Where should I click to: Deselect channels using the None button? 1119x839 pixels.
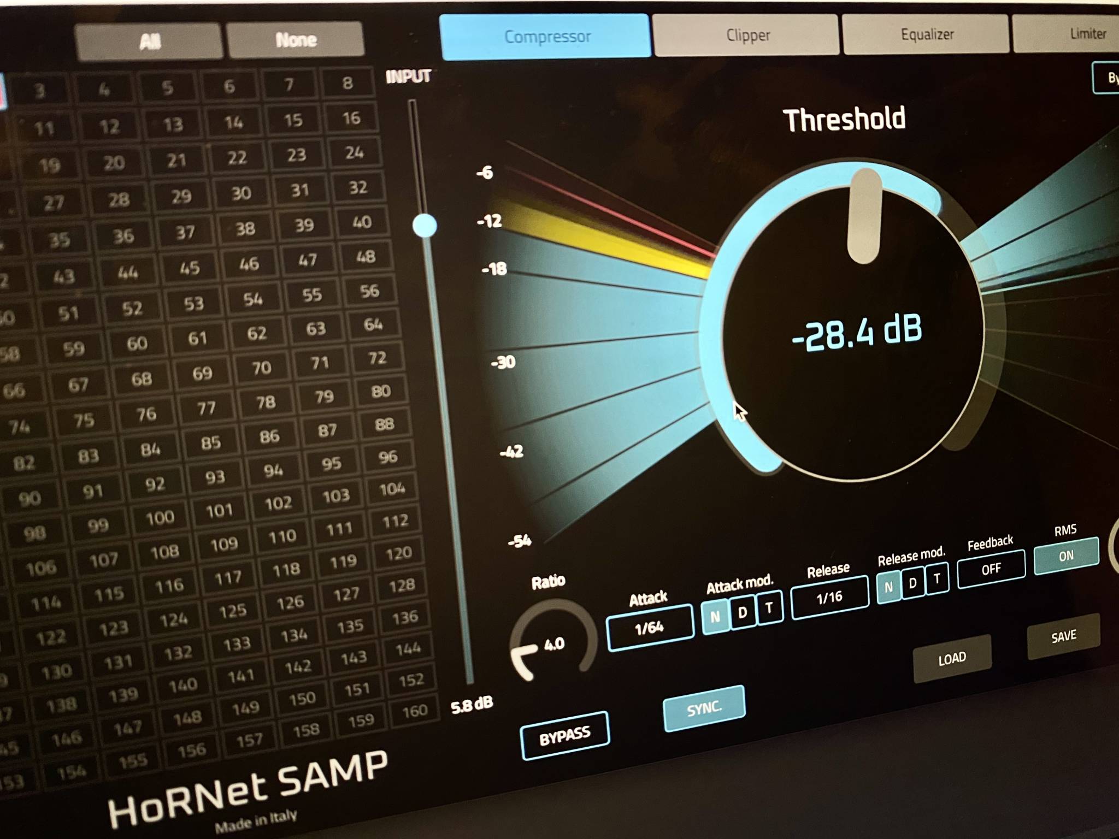pyautogui.click(x=297, y=39)
